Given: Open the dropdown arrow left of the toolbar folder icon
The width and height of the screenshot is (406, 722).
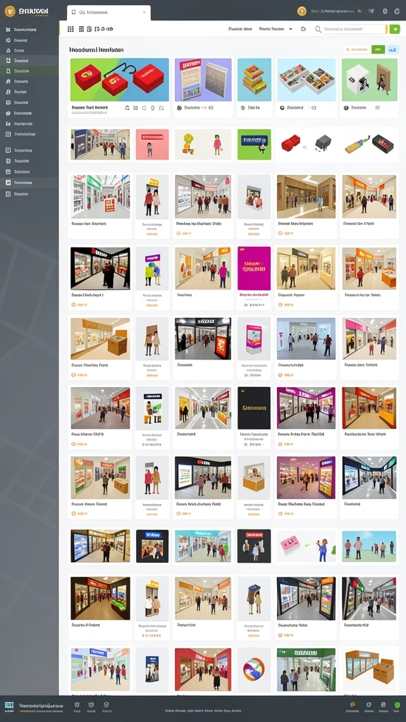Looking at the screenshot, I should 290,29.
